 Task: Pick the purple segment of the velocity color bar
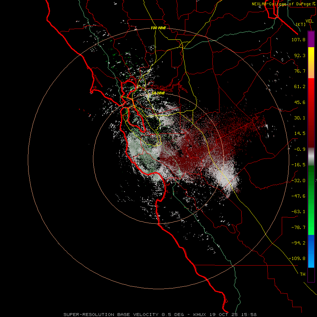pyautogui.click(x=311, y=39)
